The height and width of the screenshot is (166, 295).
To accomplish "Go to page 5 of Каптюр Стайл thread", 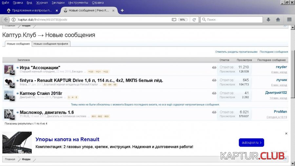I will tap(76, 97).
